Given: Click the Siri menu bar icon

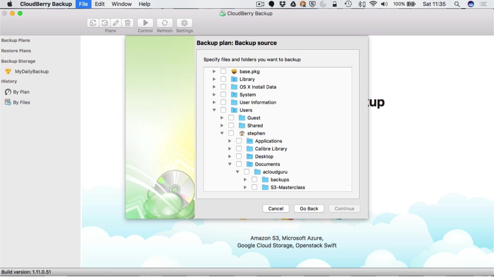Looking at the screenshot, I should click(x=470, y=4).
